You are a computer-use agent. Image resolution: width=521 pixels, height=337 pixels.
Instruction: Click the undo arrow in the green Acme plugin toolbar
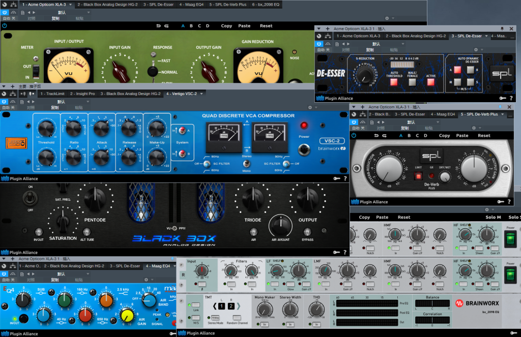(x=158, y=26)
